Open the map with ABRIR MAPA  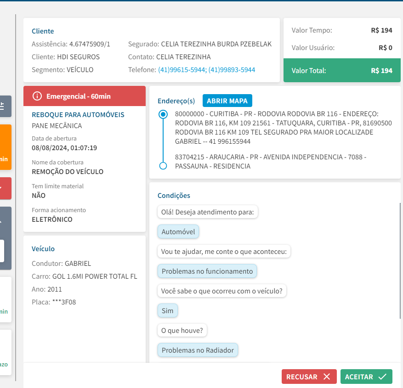(x=227, y=101)
